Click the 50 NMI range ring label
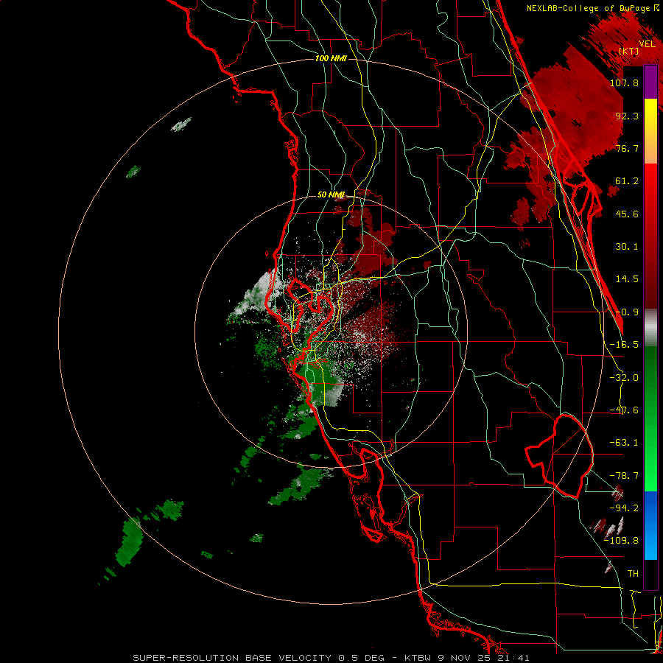The width and height of the screenshot is (663, 663). coord(331,195)
